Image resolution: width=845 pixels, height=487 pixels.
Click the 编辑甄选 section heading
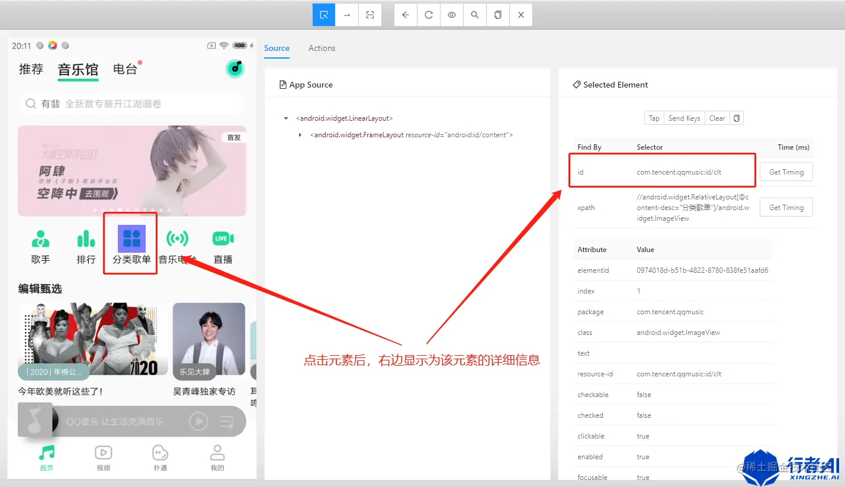40,289
